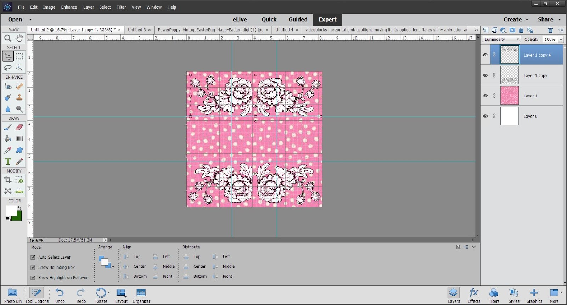Switch to Guided edit mode
The image size is (567, 305).
(x=298, y=19)
